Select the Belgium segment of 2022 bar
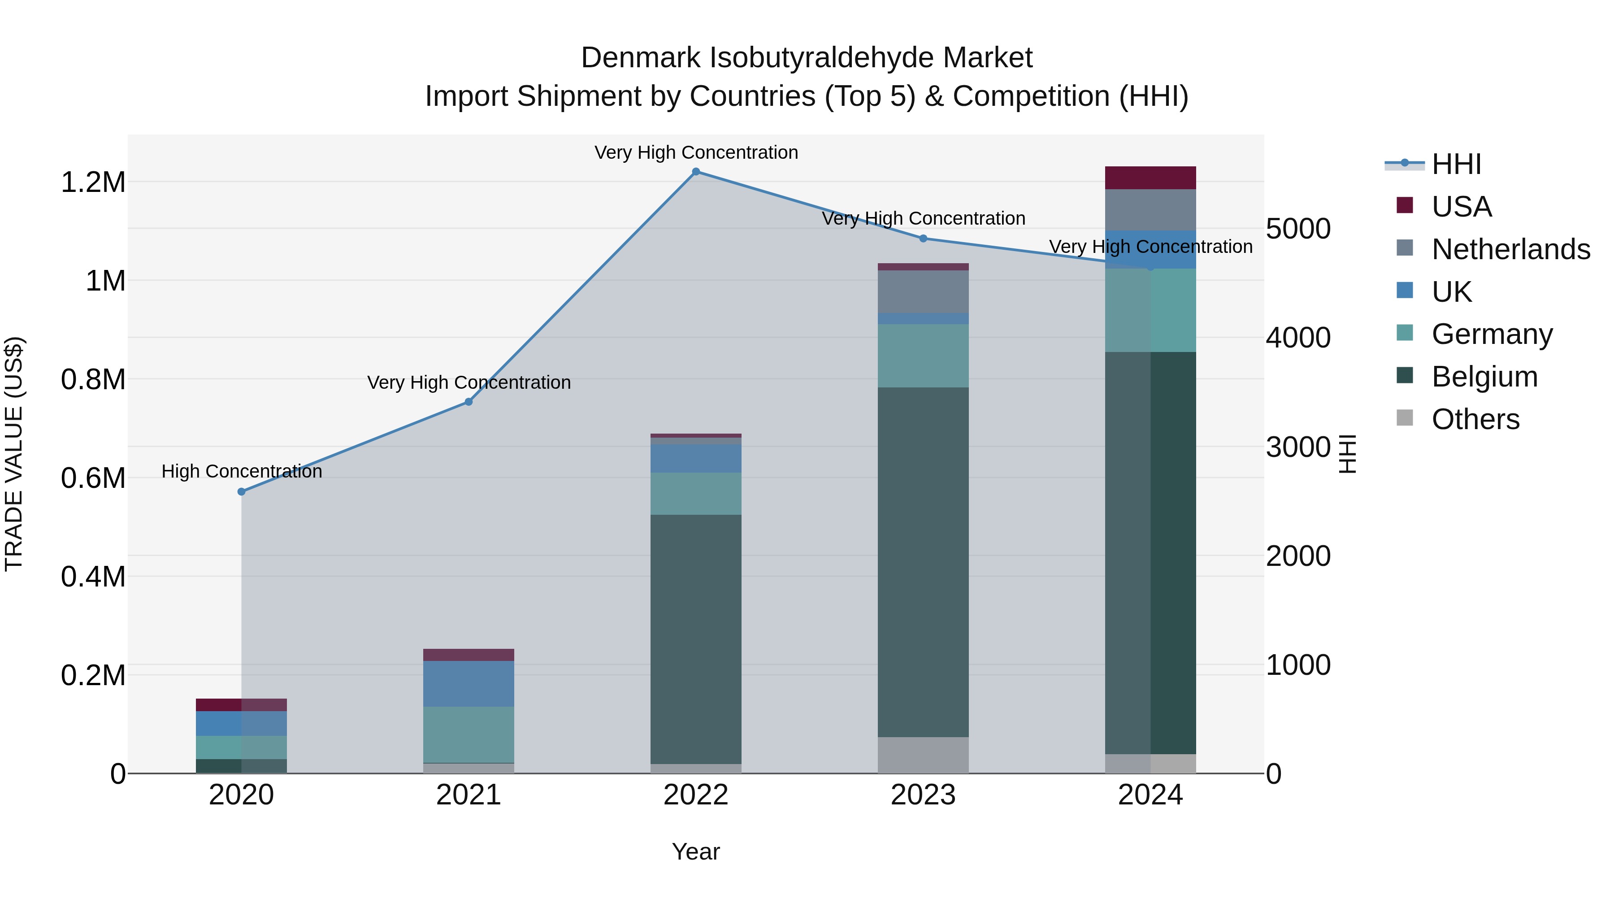Viewport: 1614px width, 908px height. coord(695,639)
